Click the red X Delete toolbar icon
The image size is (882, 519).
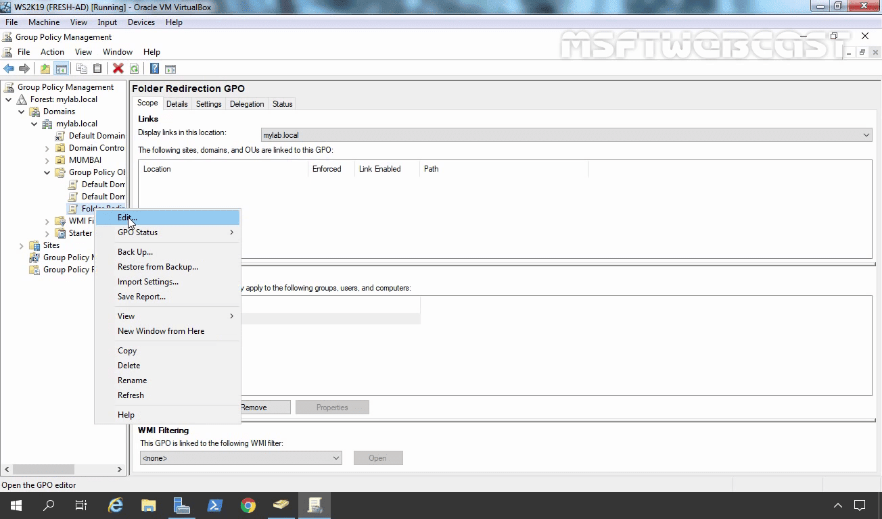coord(118,68)
